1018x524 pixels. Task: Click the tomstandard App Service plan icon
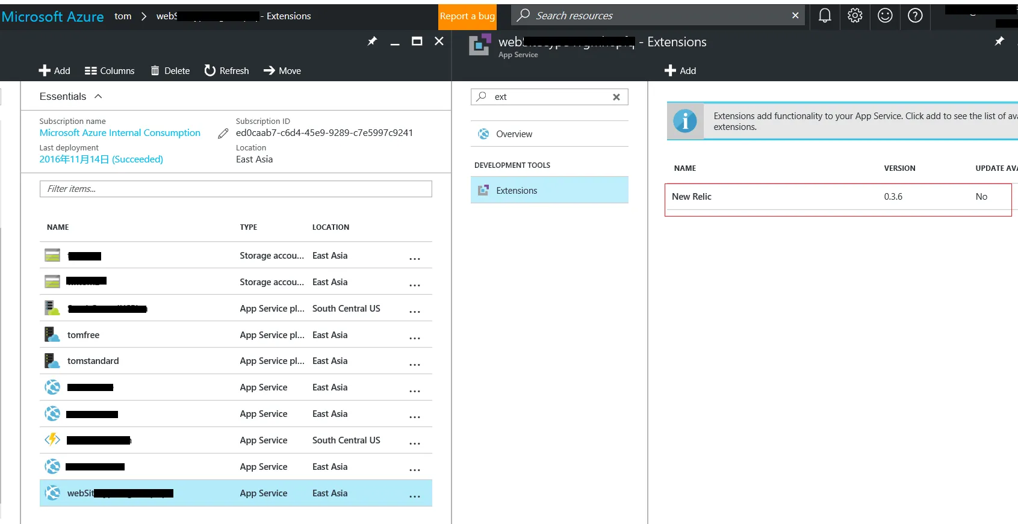(x=52, y=361)
